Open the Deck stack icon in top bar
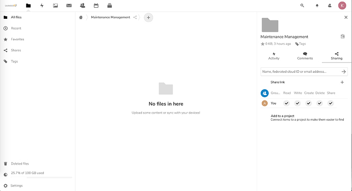This screenshot has width=352, height=191. coord(110,6)
